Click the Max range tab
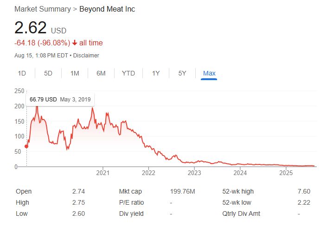 tap(209, 73)
